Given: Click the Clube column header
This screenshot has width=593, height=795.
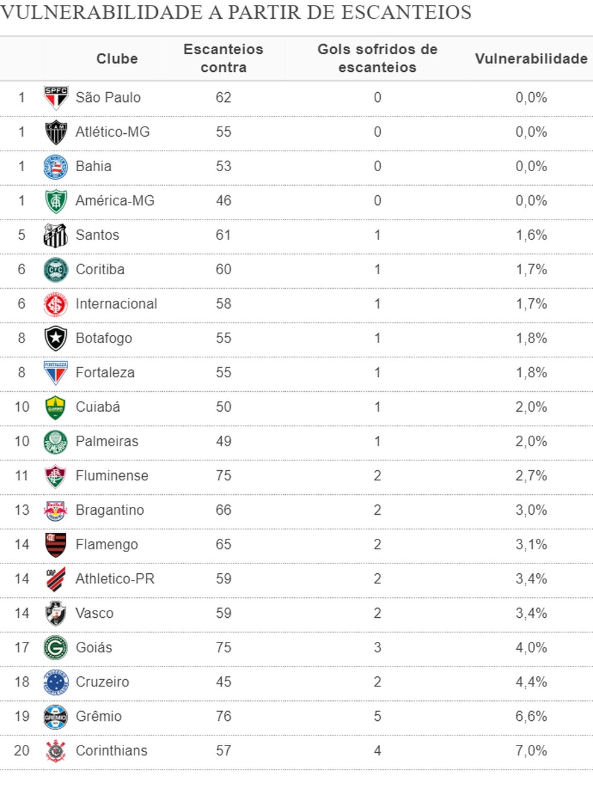Looking at the screenshot, I should (x=117, y=58).
